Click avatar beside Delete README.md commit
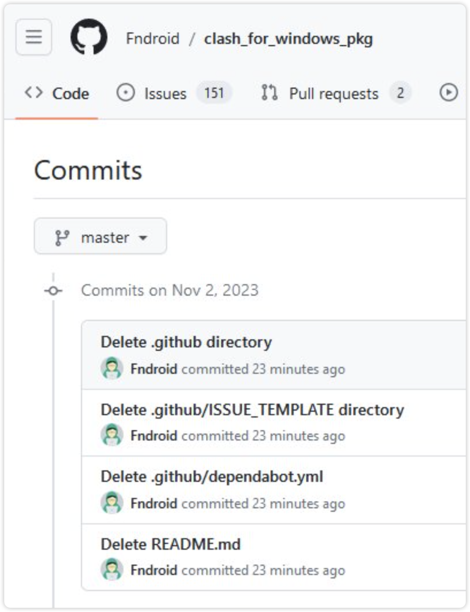This screenshot has height=612, width=470. [x=112, y=569]
